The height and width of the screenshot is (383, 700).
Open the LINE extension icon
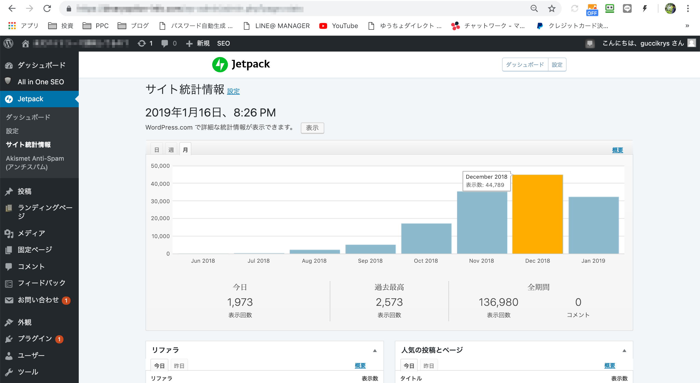pos(627,8)
